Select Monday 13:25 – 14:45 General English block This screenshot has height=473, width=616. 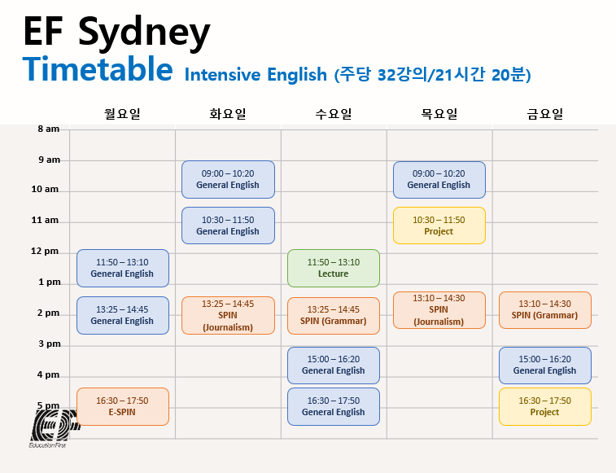pyautogui.click(x=123, y=315)
